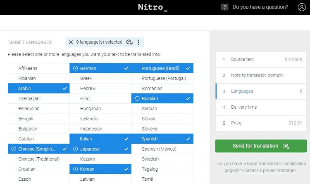Open the Contact a project manager link

tap(269, 170)
